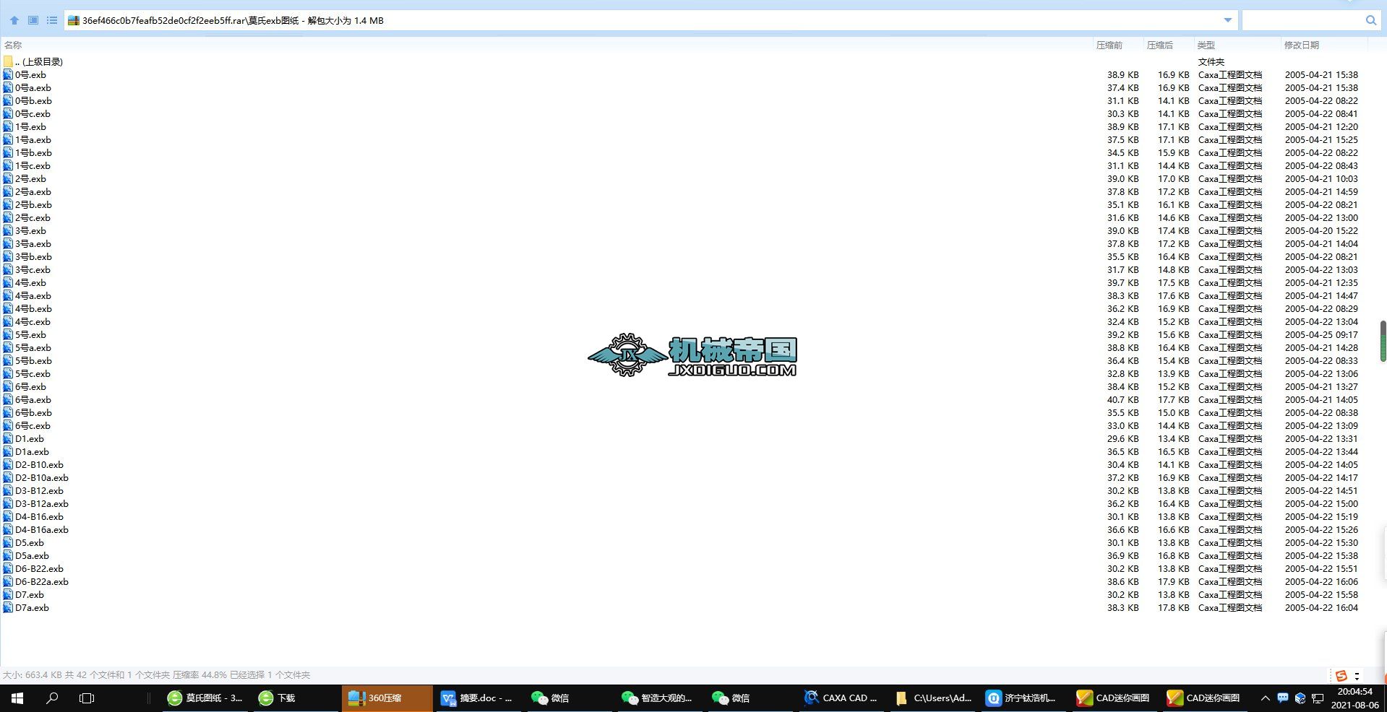The image size is (1387, 712).
Task: Open the Windows Start menu
Action: 17,698
